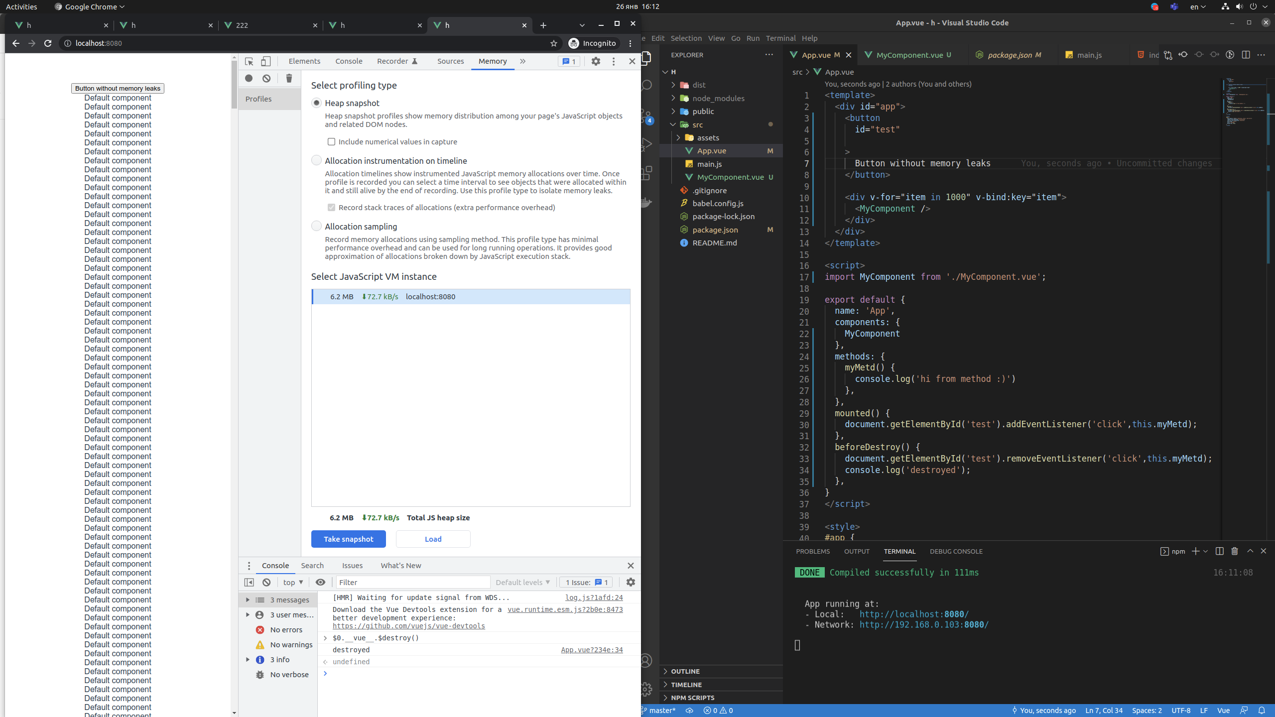Screen dimensions: 1275x717
Task: Switch to the Sources panel
Action: pos(450,61)
